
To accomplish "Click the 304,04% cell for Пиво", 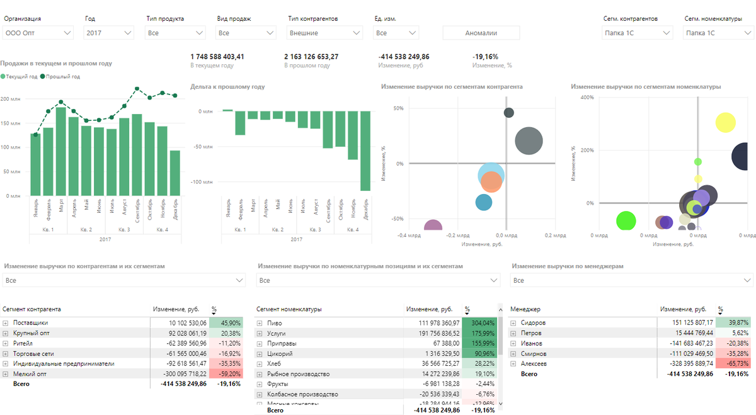I will pyautogui.click(x=479, y=323).
